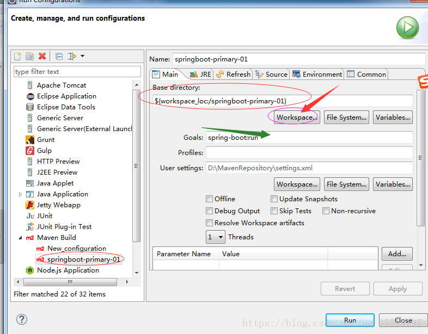
Task: Enable the Debug Output checkbox
Action: coord(209,211)
